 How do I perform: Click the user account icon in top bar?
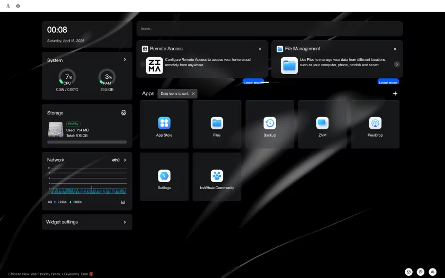[8, 6]
